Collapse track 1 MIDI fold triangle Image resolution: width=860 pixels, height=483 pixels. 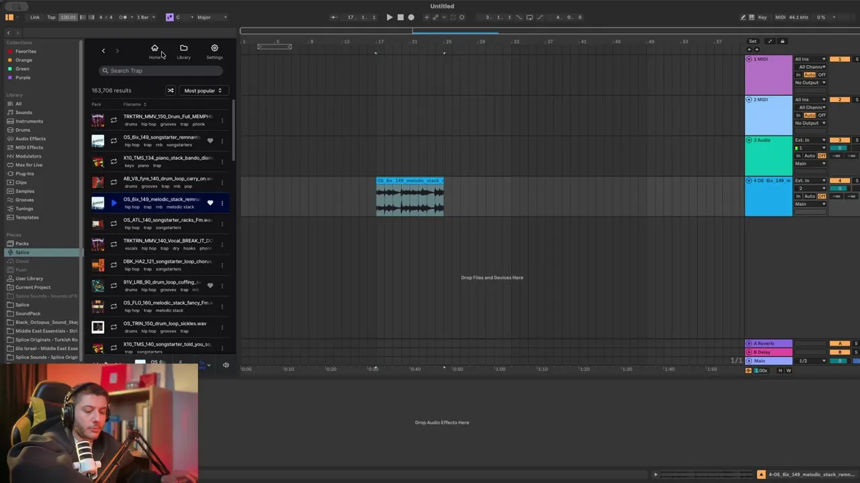click(x=749, y=59)
